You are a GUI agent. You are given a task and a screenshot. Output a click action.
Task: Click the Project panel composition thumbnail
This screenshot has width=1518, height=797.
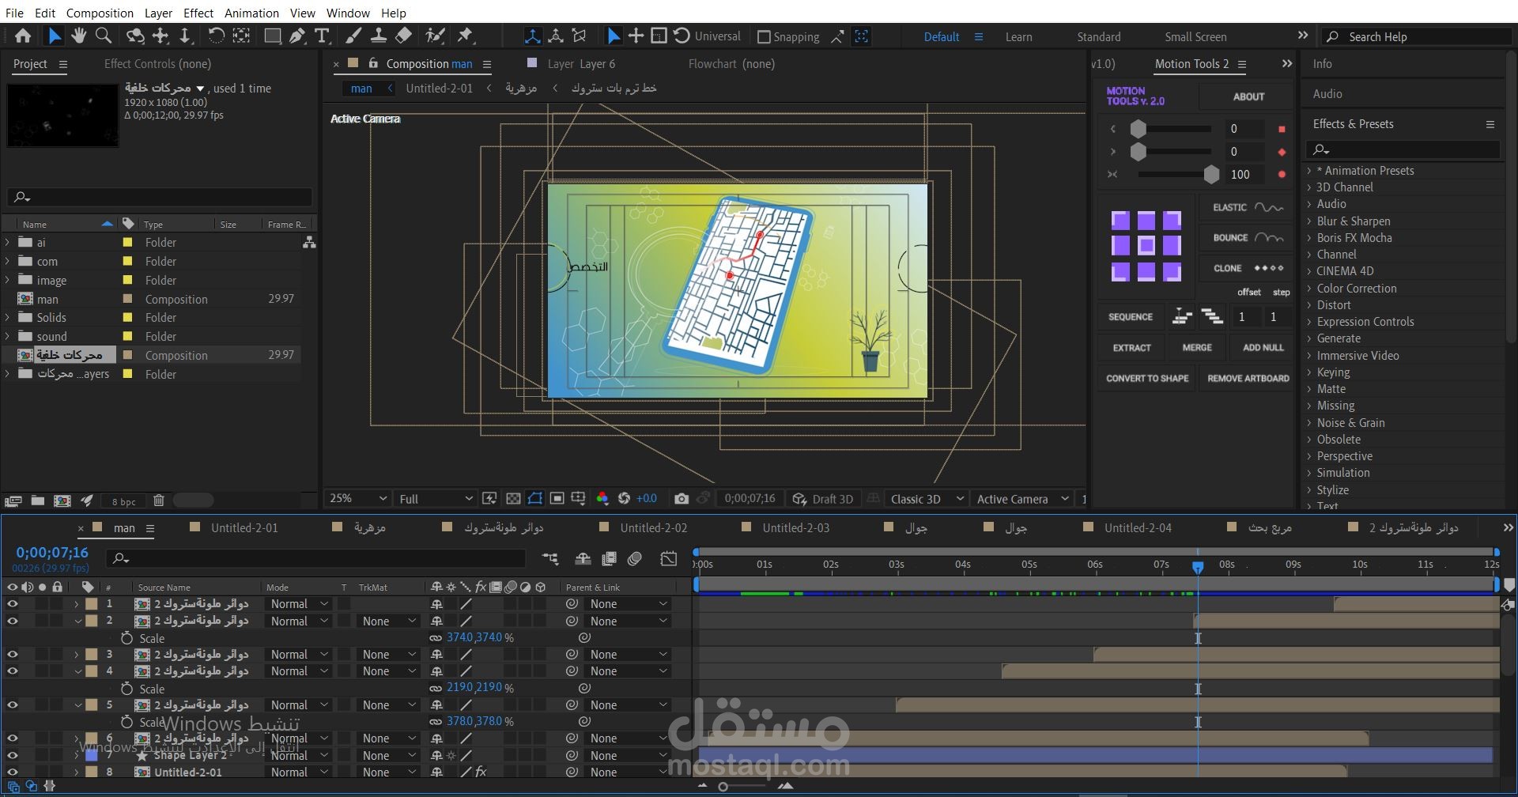[x=62, y=115]
